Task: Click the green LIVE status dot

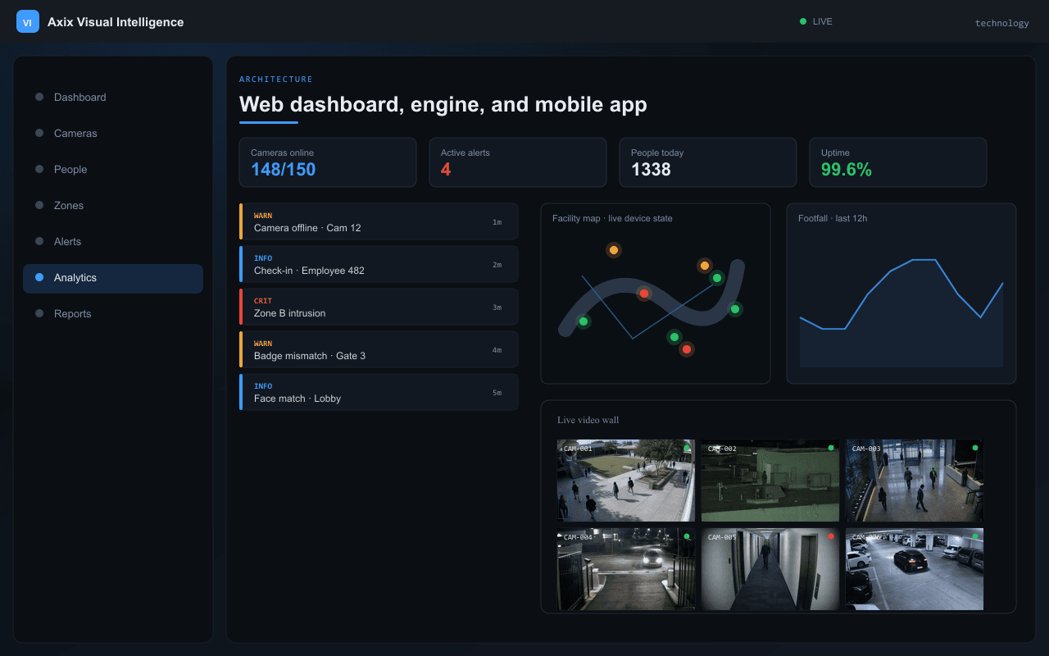Action: [803, 21]
